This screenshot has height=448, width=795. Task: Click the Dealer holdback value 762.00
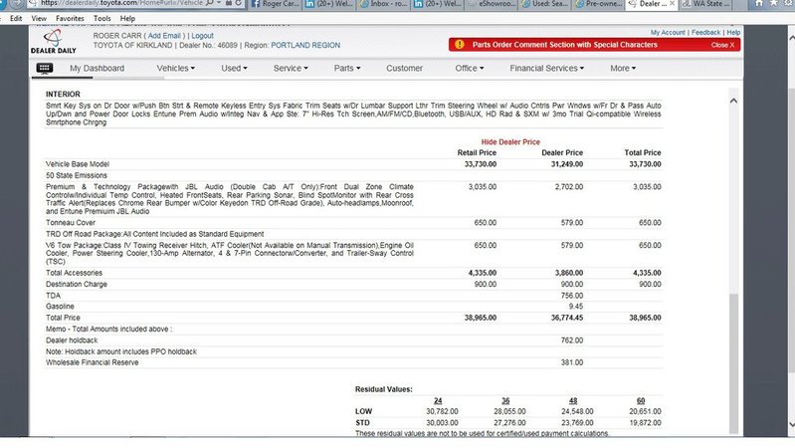tap(572, 340)
